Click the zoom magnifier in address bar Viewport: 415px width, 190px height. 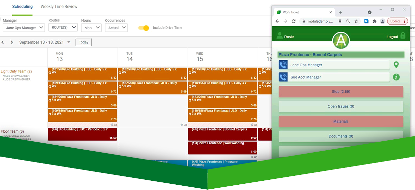(348, 21)
